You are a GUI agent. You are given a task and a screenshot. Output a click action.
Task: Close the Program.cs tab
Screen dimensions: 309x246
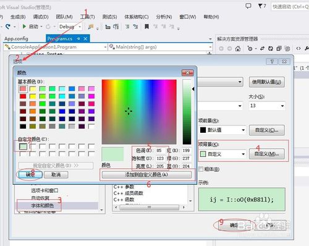[85, 38]
